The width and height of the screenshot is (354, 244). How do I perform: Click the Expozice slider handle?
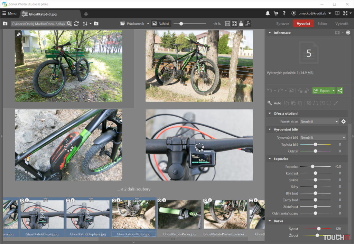coord(313,166)
